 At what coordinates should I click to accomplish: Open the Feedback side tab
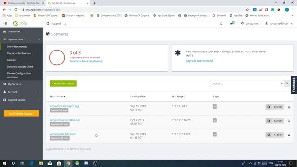click(294, 85)
